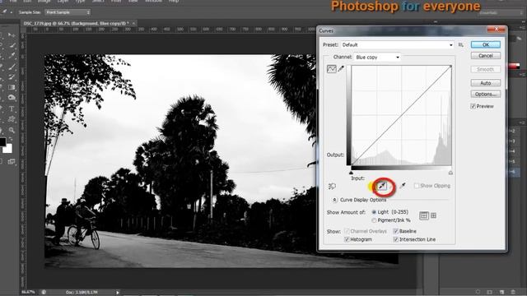
Task: Open the Channel dropdown showing Blue copy
Action: tap(377, 58)
